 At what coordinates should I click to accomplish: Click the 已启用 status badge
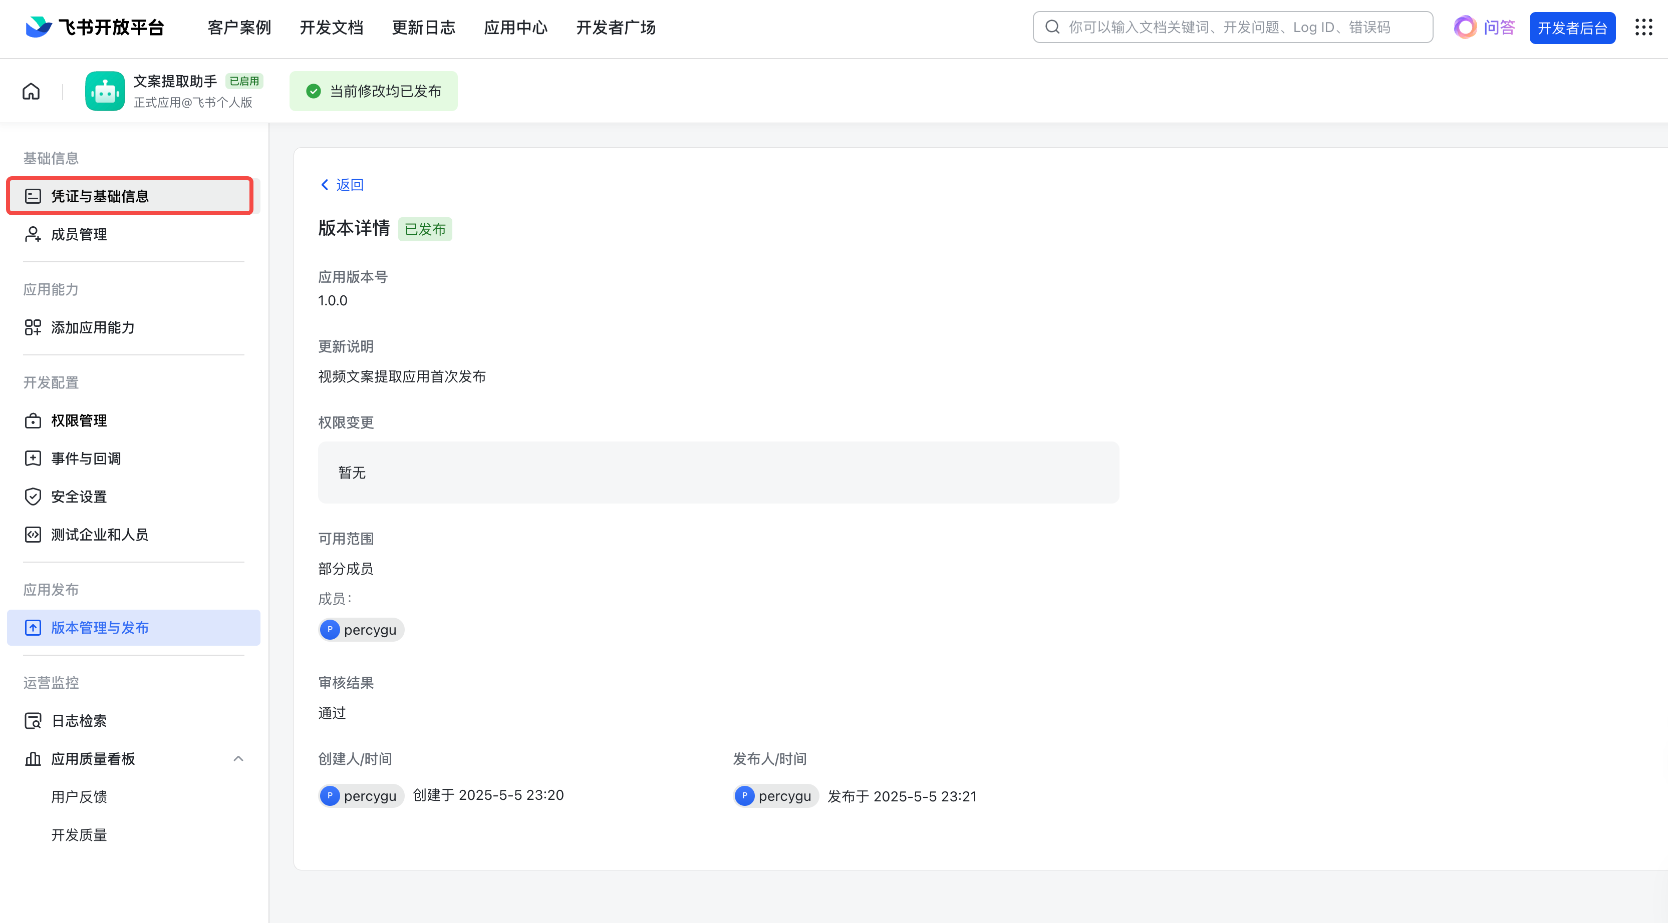pyautogui.click(x=244, y=81)
